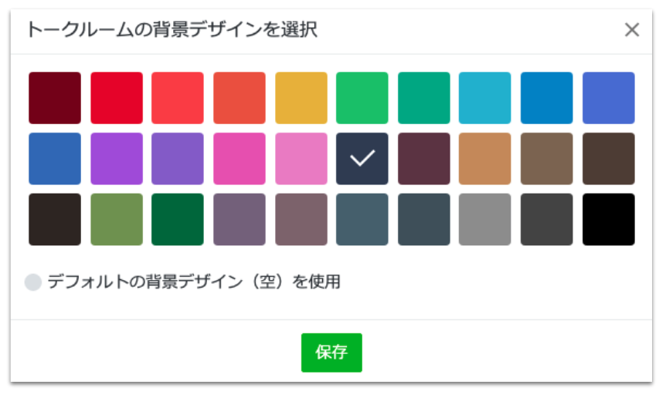Viewport: 666px width, 398px height.
Task: Choose the hot pink background swatch
Action: 240,159
